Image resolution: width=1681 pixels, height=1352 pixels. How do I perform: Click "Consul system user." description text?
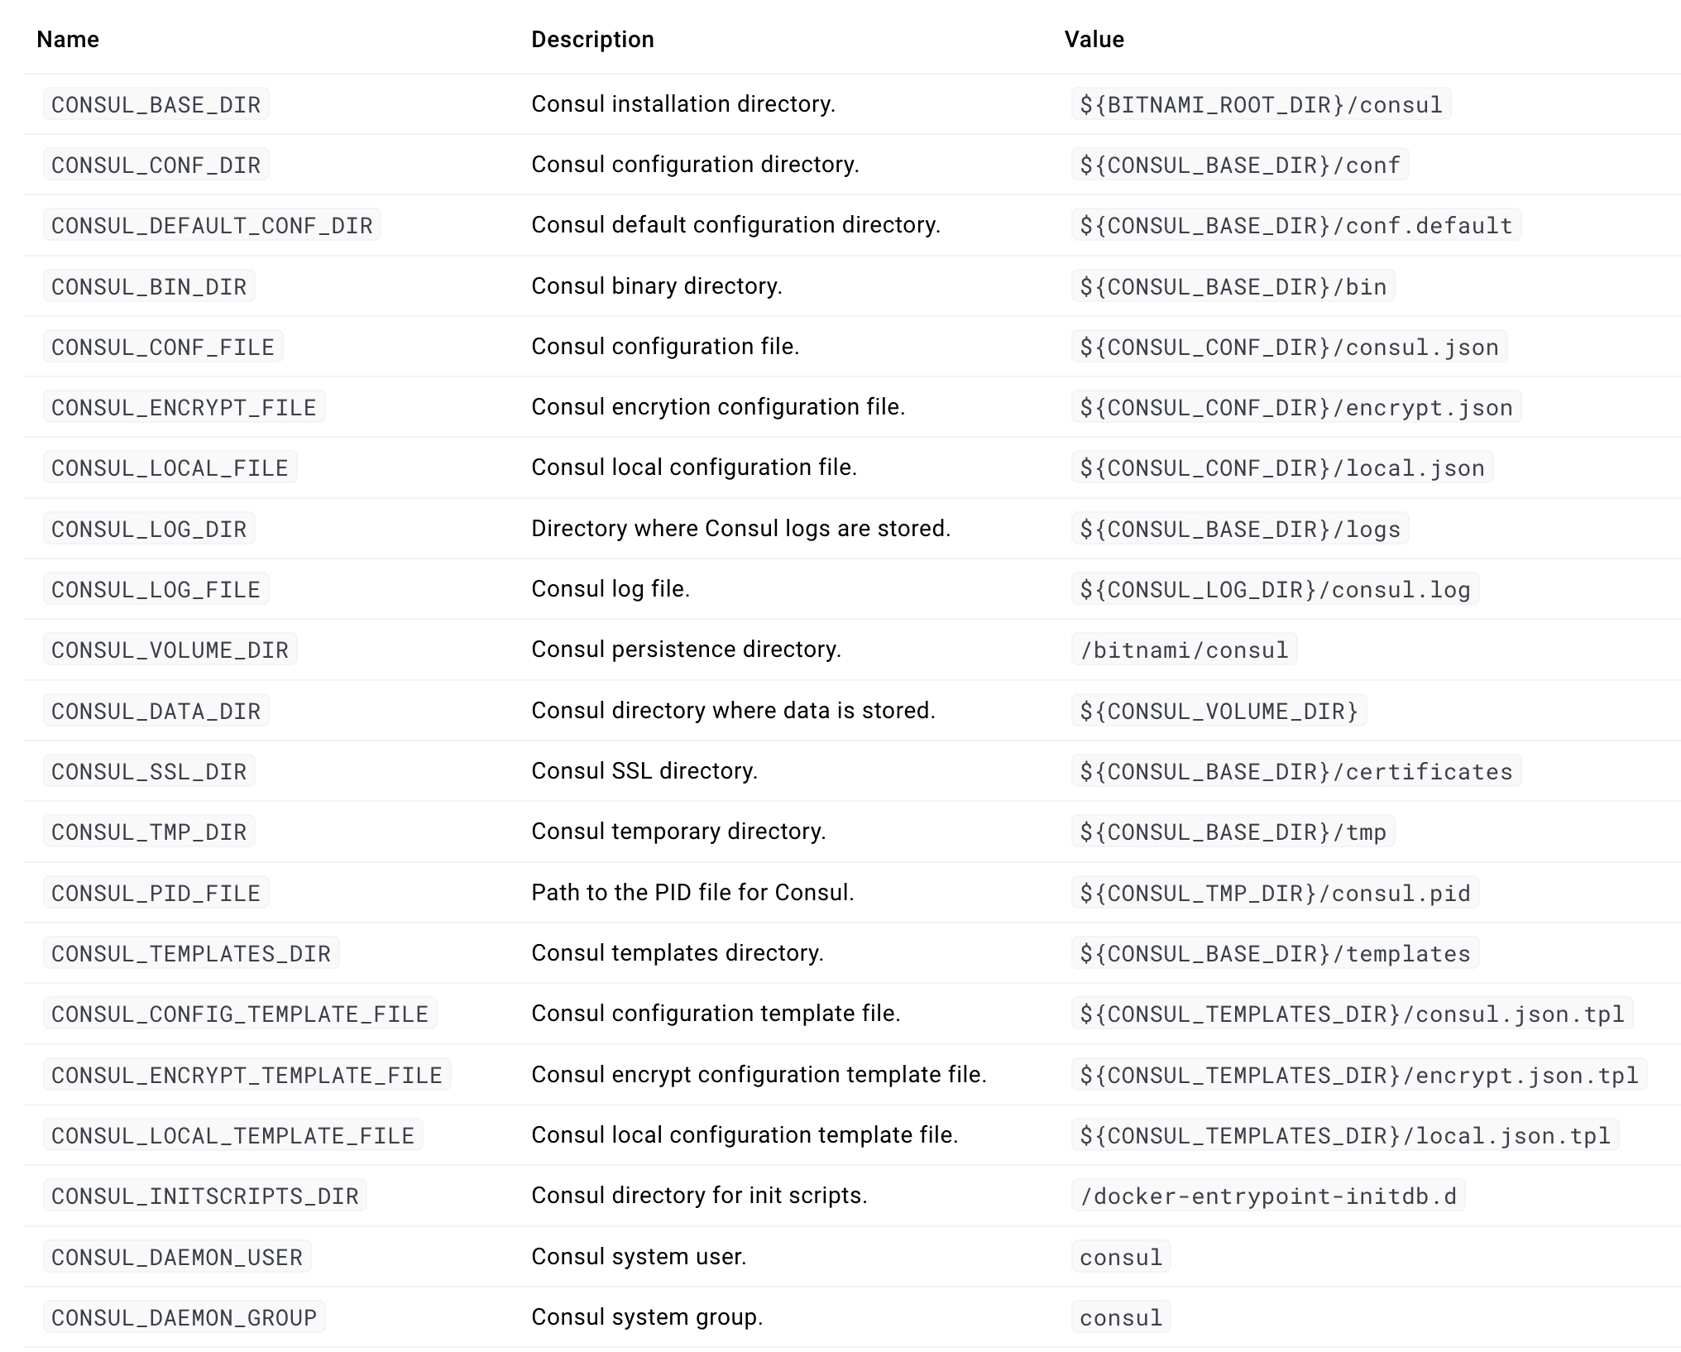tap(639, 1257)
